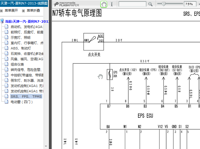The height and width of the screenshot is (149, 200).
Task: Click the document icon beside 中控锁
Action: tap(6, 75)
